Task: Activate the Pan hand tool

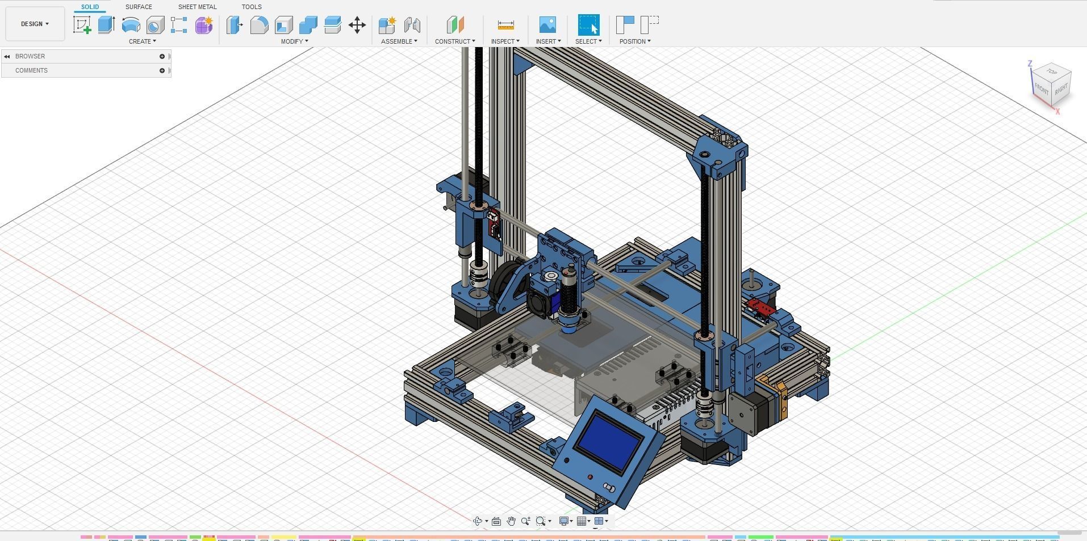Action: [x=511, y=521]
